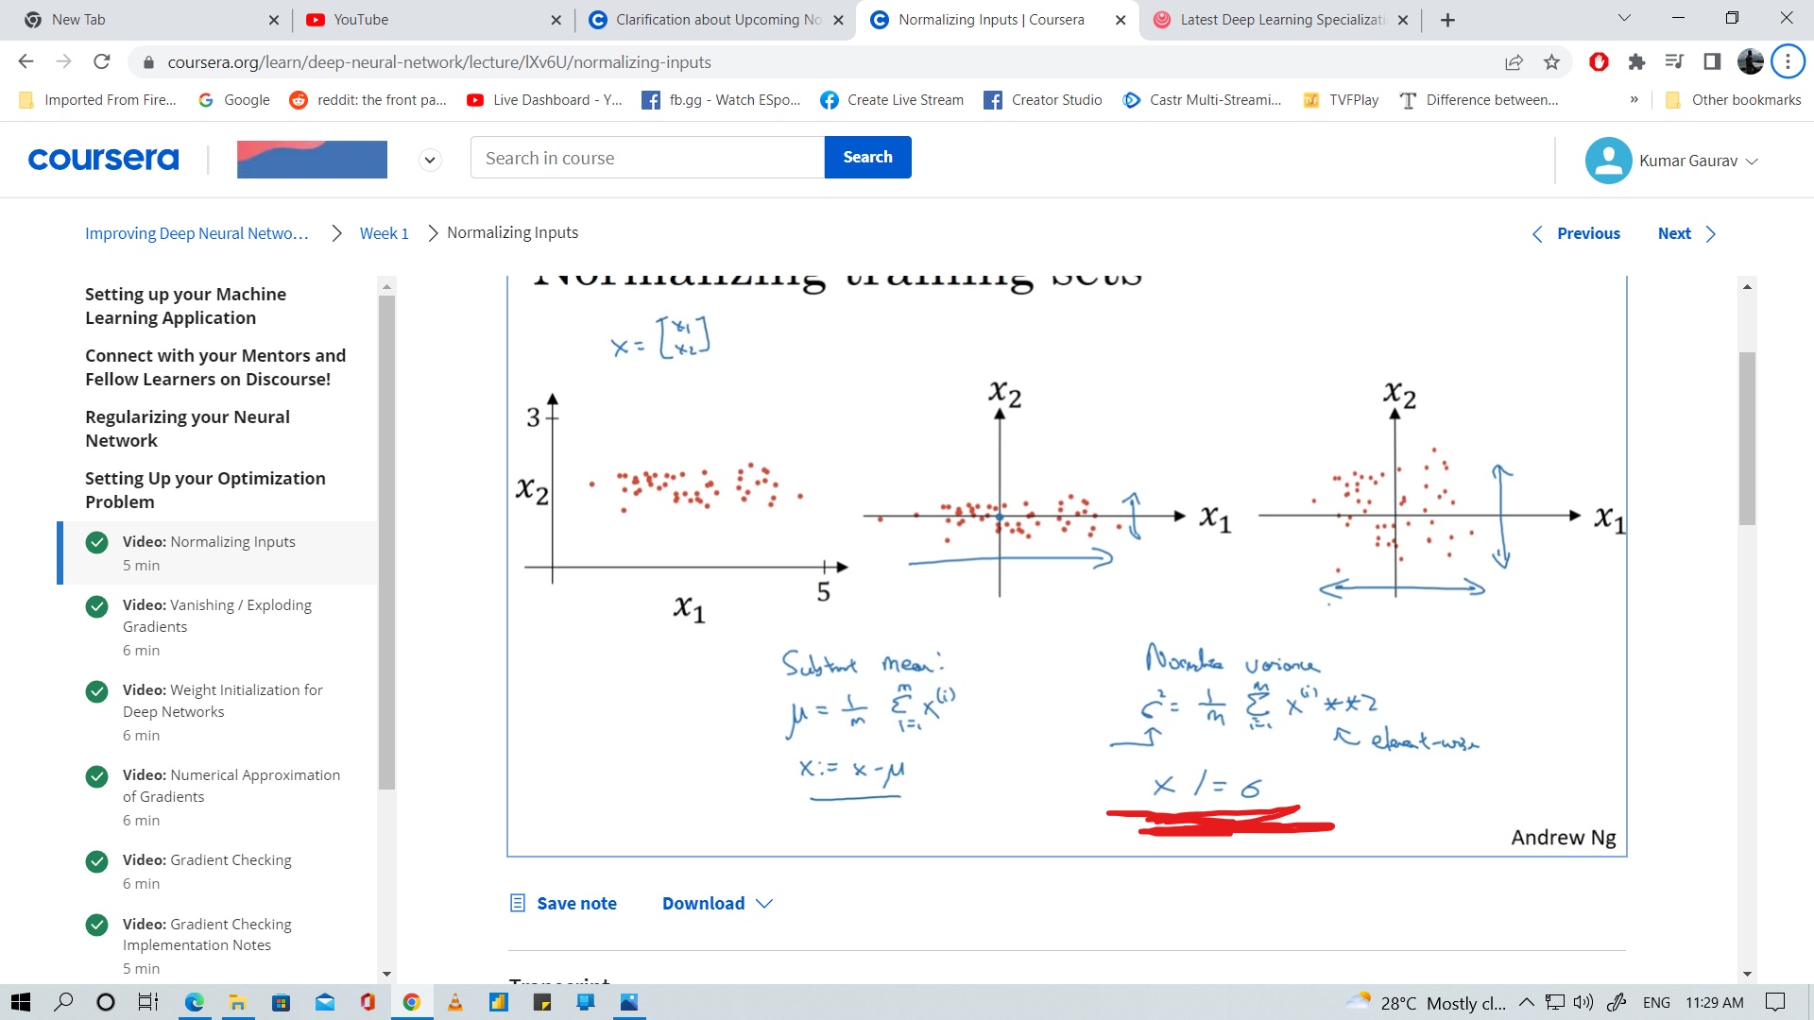
Task: Open the Kumar Gaurav account dropdown arrow
Action: pos(1752,161)
